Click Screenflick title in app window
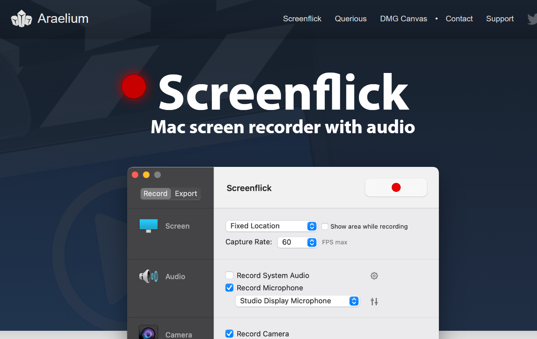 tap(249, 188)
